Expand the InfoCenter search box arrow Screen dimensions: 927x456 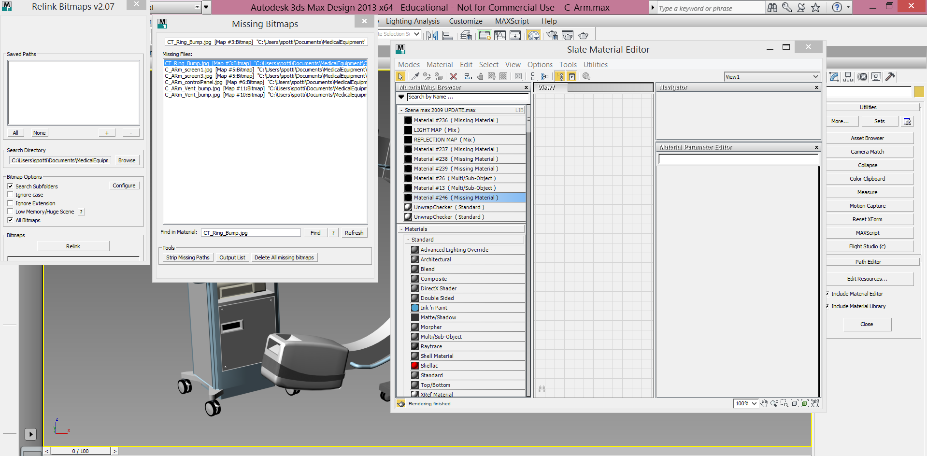(653, 7)
